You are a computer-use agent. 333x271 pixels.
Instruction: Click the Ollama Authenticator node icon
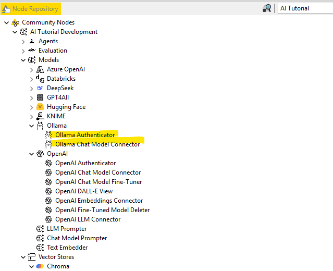[48, 135]
